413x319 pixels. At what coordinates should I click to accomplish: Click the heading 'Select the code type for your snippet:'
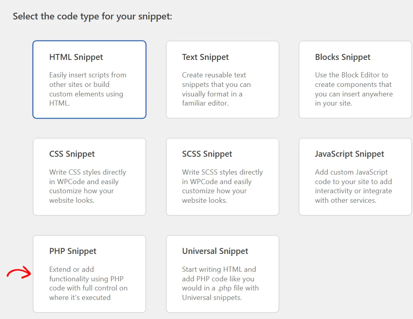coord(93,17)
